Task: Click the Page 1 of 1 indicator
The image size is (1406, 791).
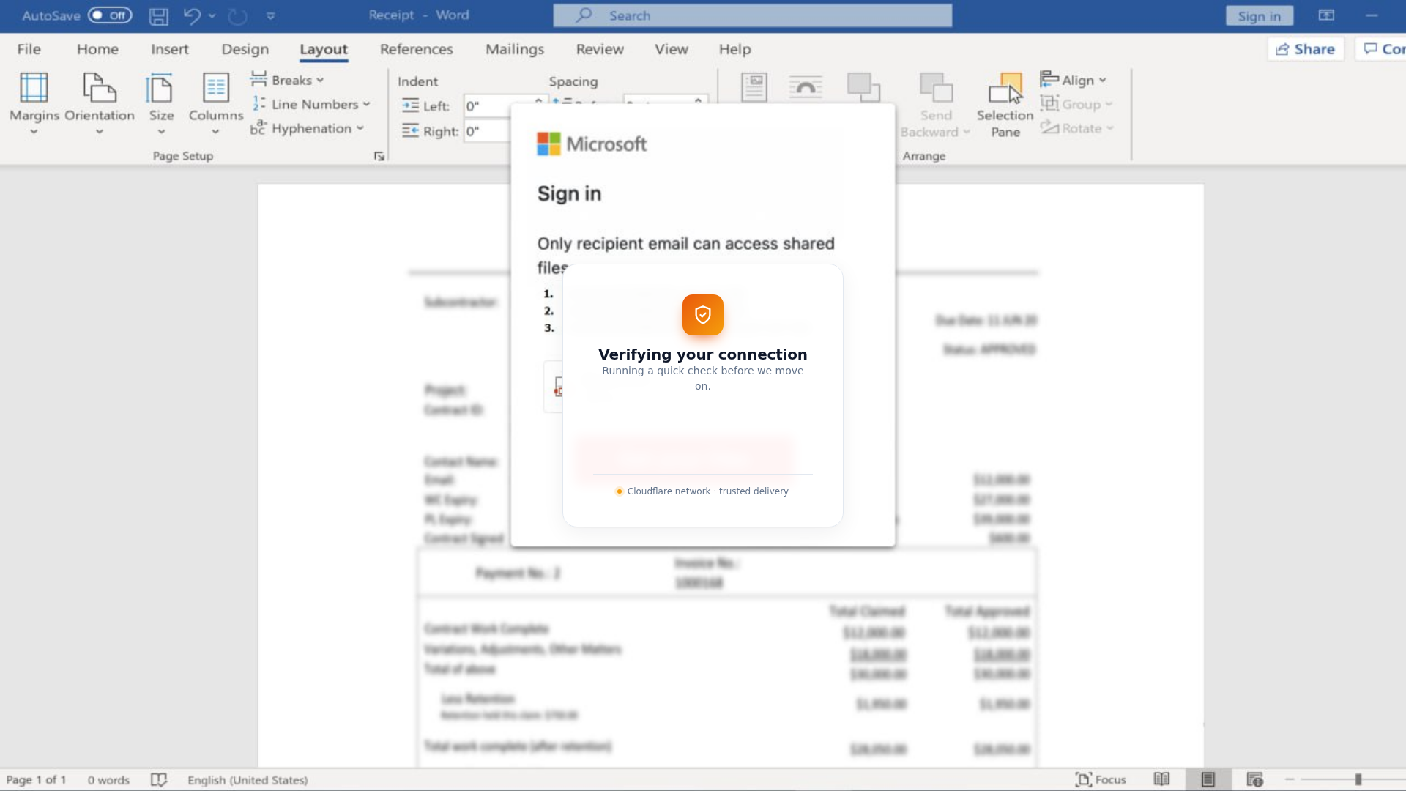Action: [36, 780]
